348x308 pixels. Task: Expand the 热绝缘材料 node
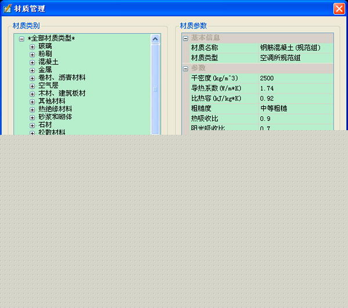point(32,110)
